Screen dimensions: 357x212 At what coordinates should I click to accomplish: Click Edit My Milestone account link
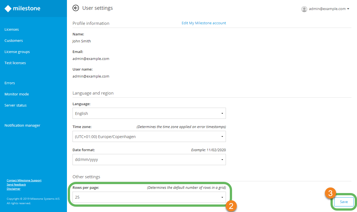click(x=204, y=23)
